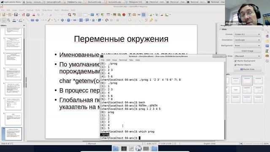Open the Format dropdown showing Screen 4:3
Viewport: 270px width, 152px height.
point(247,34)
